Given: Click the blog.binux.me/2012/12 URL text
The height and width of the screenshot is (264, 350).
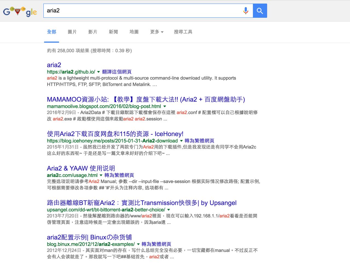Looking at the screenshot, I should [91, 244].
